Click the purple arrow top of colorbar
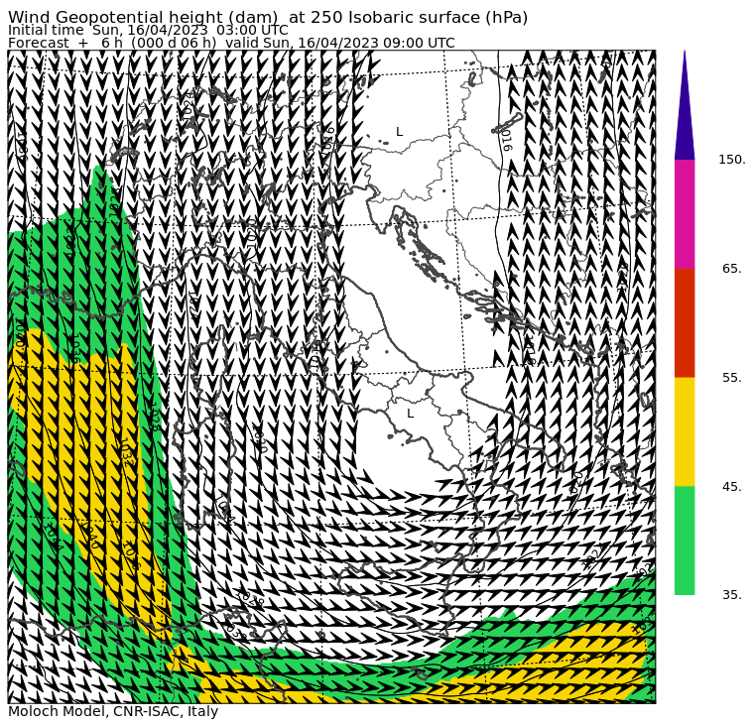Viewport: 754px width, 725px height. 685,105
